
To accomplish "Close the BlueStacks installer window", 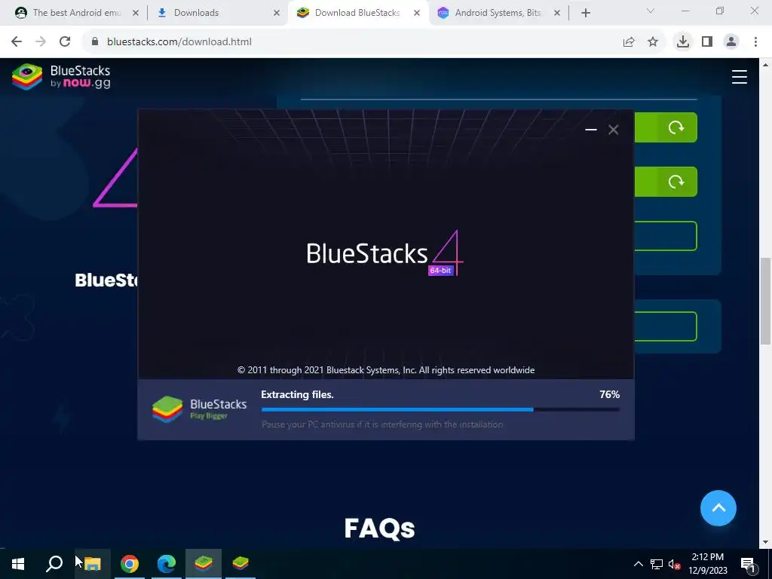I will pos(613,130).
